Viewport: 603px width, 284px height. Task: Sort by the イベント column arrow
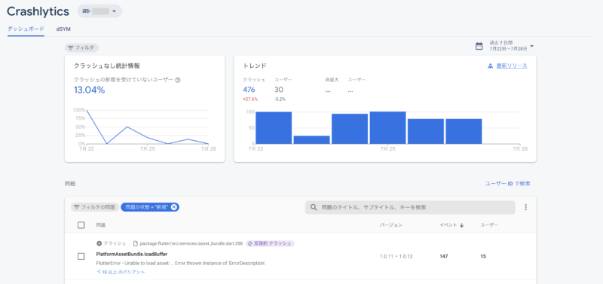461,225
